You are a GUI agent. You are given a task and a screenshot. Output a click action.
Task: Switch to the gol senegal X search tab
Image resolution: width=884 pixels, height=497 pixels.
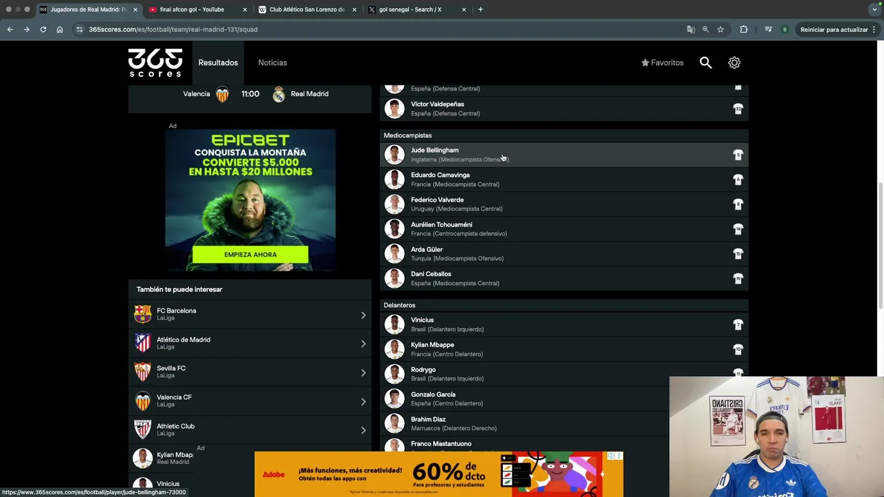click(x=410, y=10)
